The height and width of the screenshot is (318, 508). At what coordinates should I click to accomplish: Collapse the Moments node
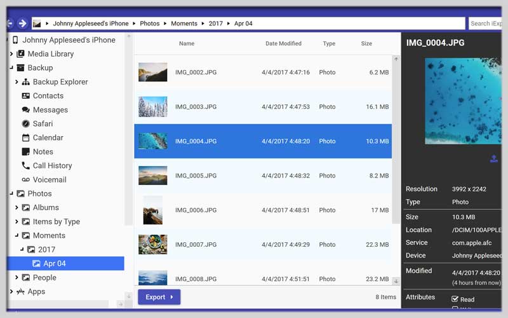pyautogui.click(x=17, y=235)
